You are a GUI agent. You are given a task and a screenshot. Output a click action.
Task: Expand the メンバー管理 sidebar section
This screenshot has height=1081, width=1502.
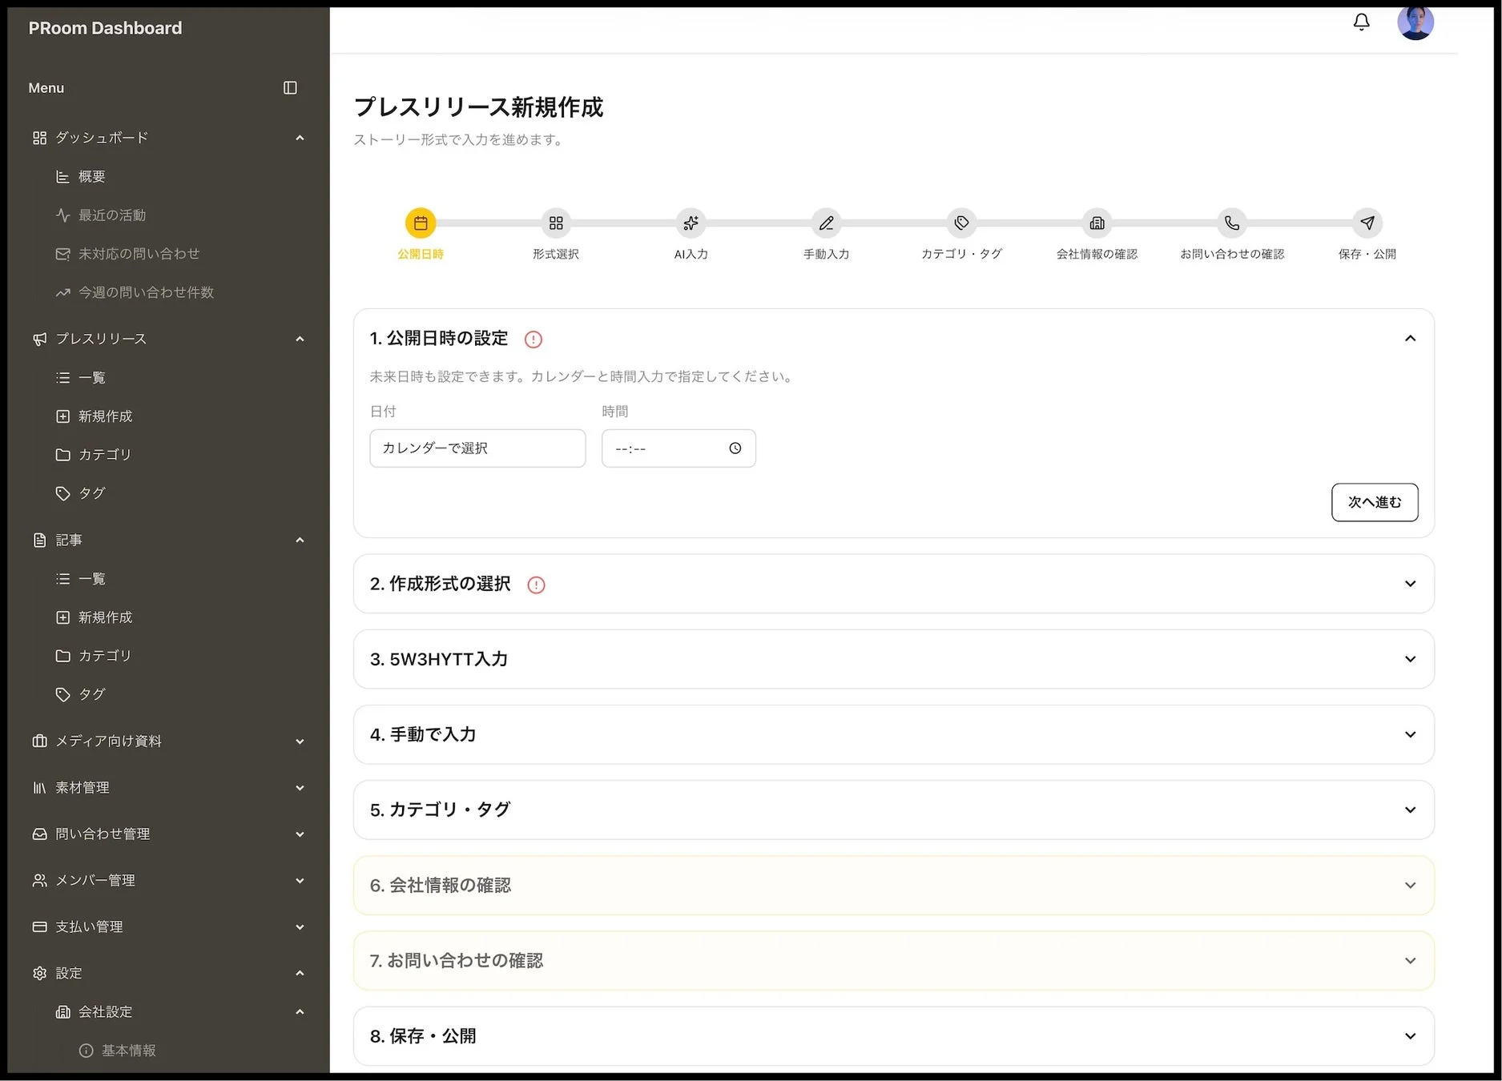(300, 881)
